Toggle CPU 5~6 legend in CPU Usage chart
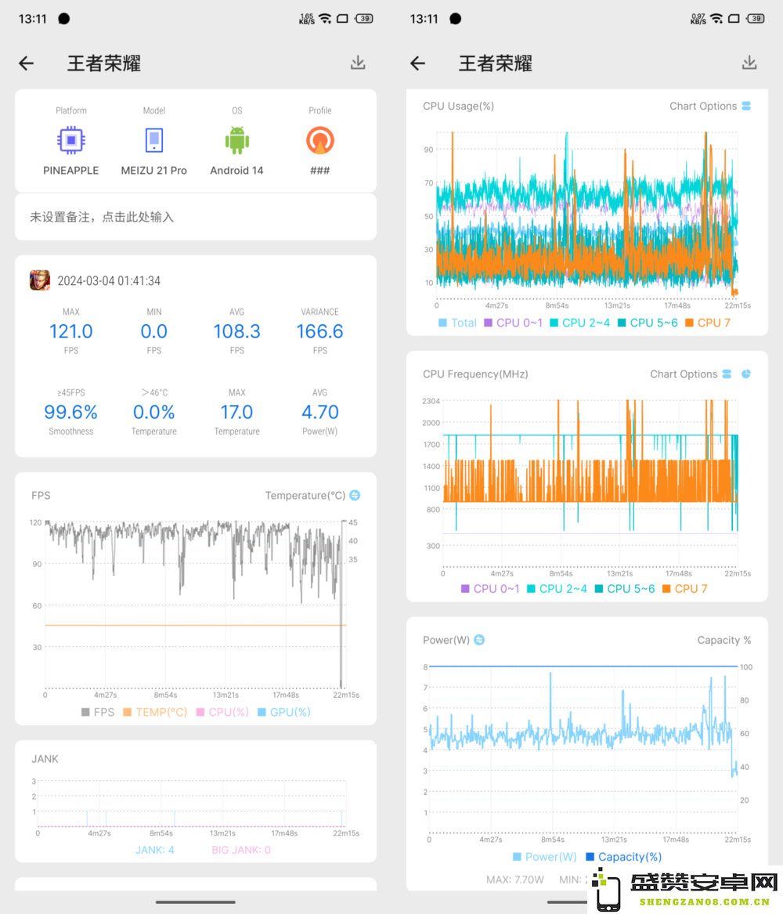Image resolution: width=783 pixels, height=914 pixels. coord(648,323)
